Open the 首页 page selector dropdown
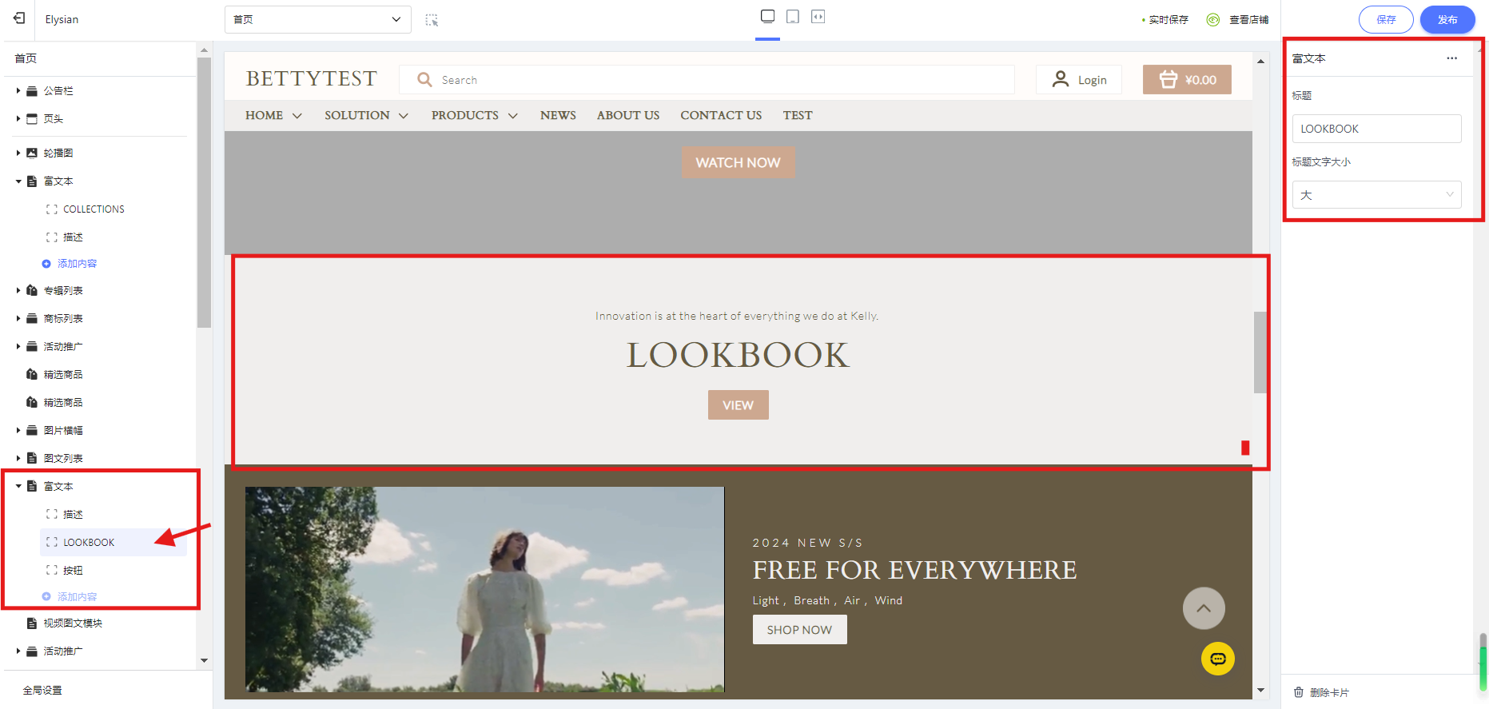Image resolution: width=1489 pixels, height=709 pixels. click(317, 20)
